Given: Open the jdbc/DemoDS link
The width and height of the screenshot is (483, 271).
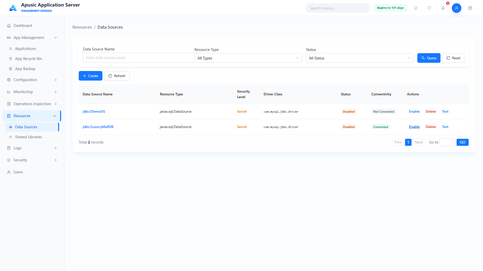Looking at the screenshot, I should pos(94,111).
